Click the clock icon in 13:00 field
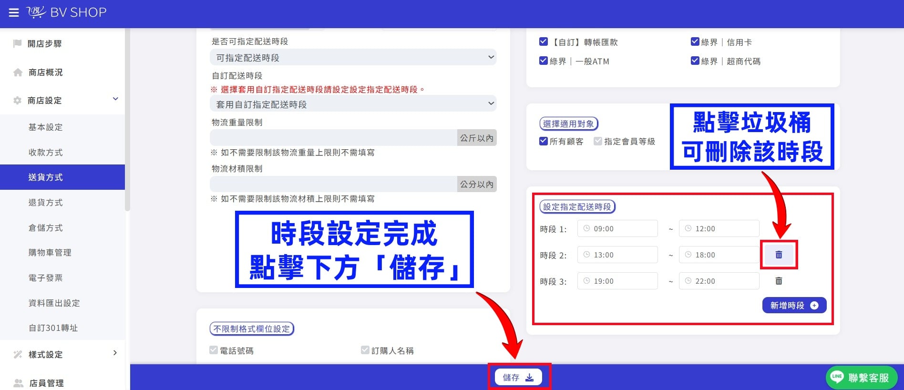This screenshot has height=390, width=904. tap(587, 255)
